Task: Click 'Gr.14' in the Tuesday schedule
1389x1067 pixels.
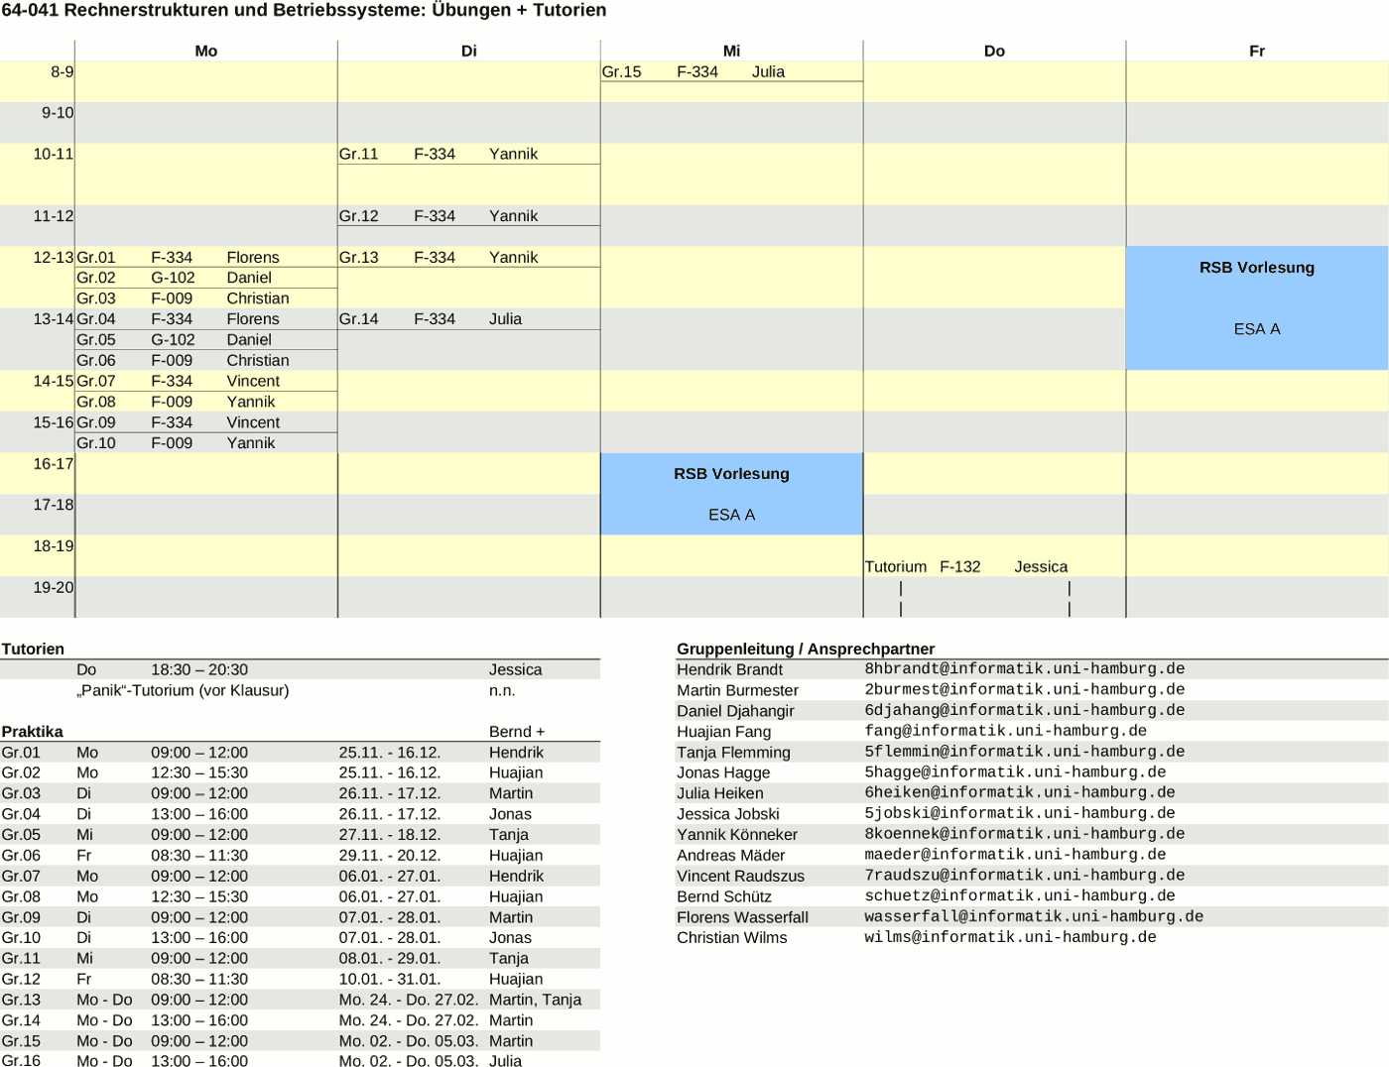Action: [359, 319]
